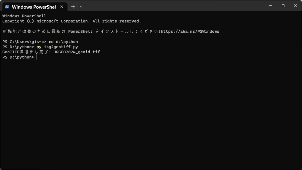Click the PowerShell icon in the tab
302x170 pixels.
click(x=7, y=7)
